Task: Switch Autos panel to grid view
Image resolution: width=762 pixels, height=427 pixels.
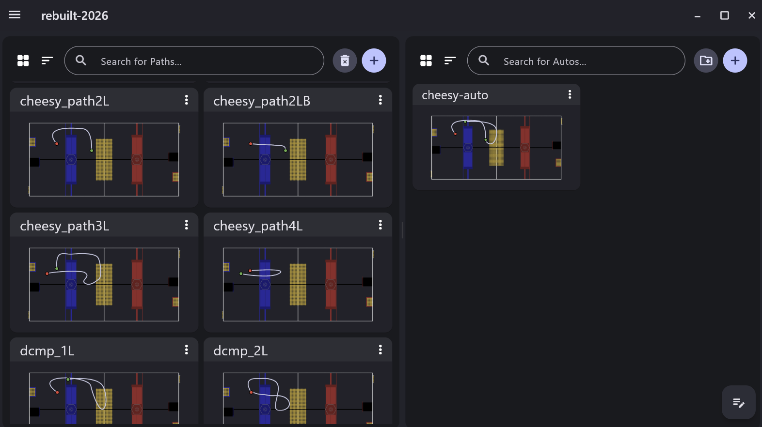Action: [x=426, y=61]
